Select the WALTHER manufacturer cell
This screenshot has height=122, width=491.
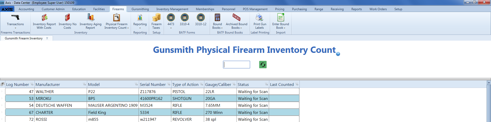click(x=61, y=91)
